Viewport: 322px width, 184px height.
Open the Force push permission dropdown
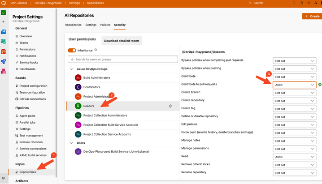coord(294,133)
